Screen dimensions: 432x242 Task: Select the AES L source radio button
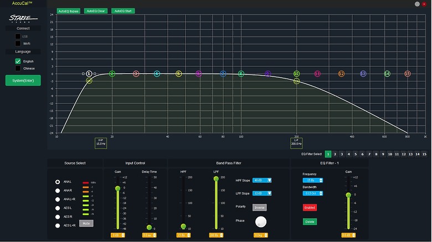58,208
